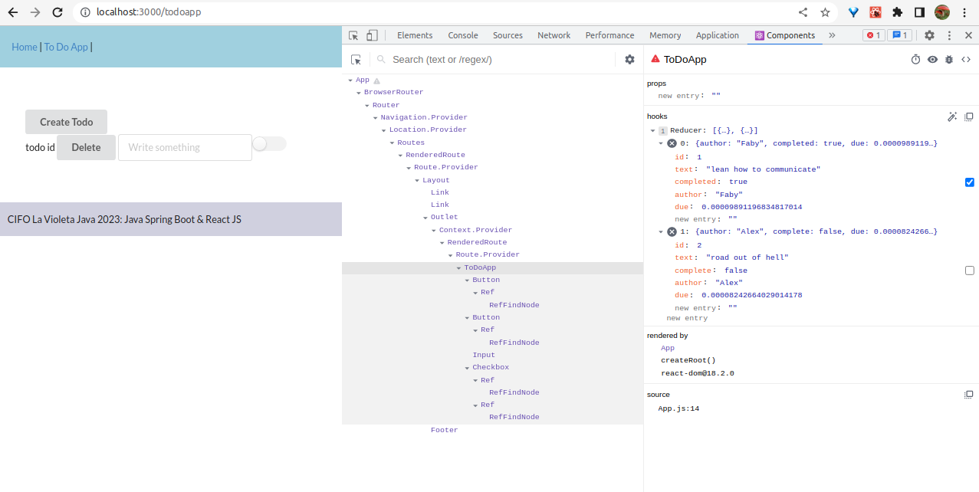
Task: Collapse the App root tree node
Action: [x=350, y=80]
